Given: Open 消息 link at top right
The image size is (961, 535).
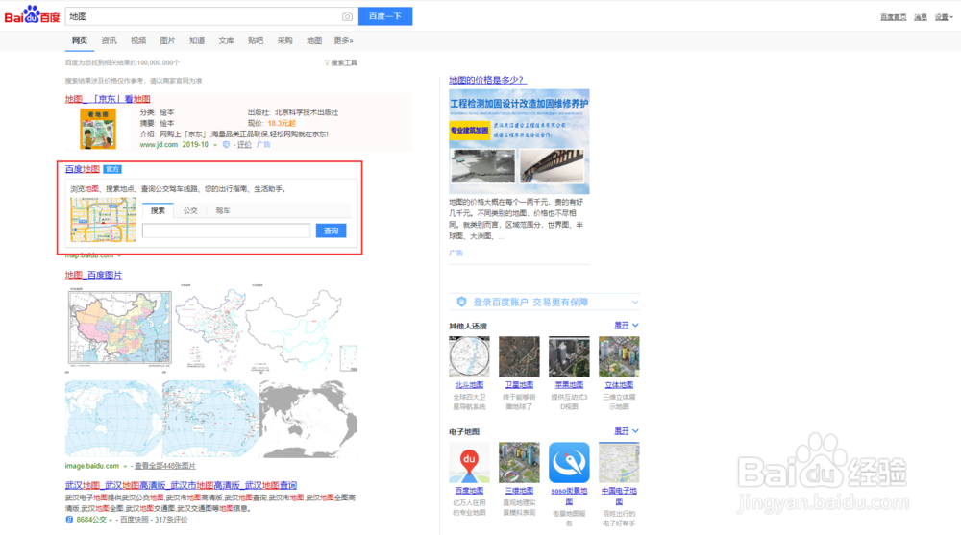Looking at the screenshot, I should point(921,17).
